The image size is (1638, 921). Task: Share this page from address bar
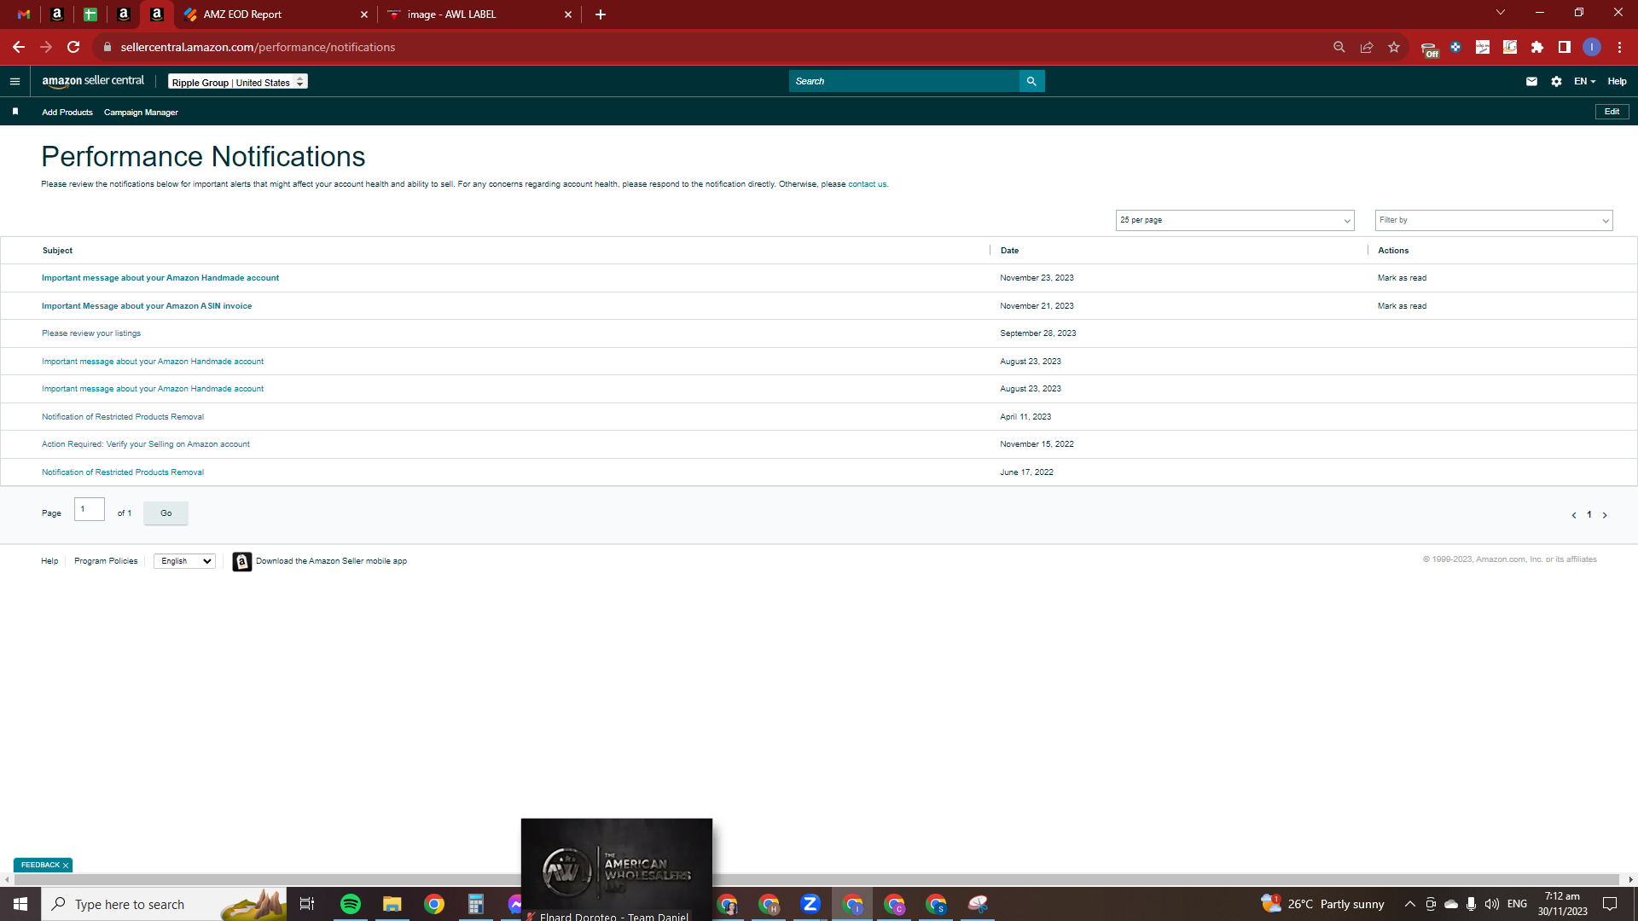[x=1367, y=47]
